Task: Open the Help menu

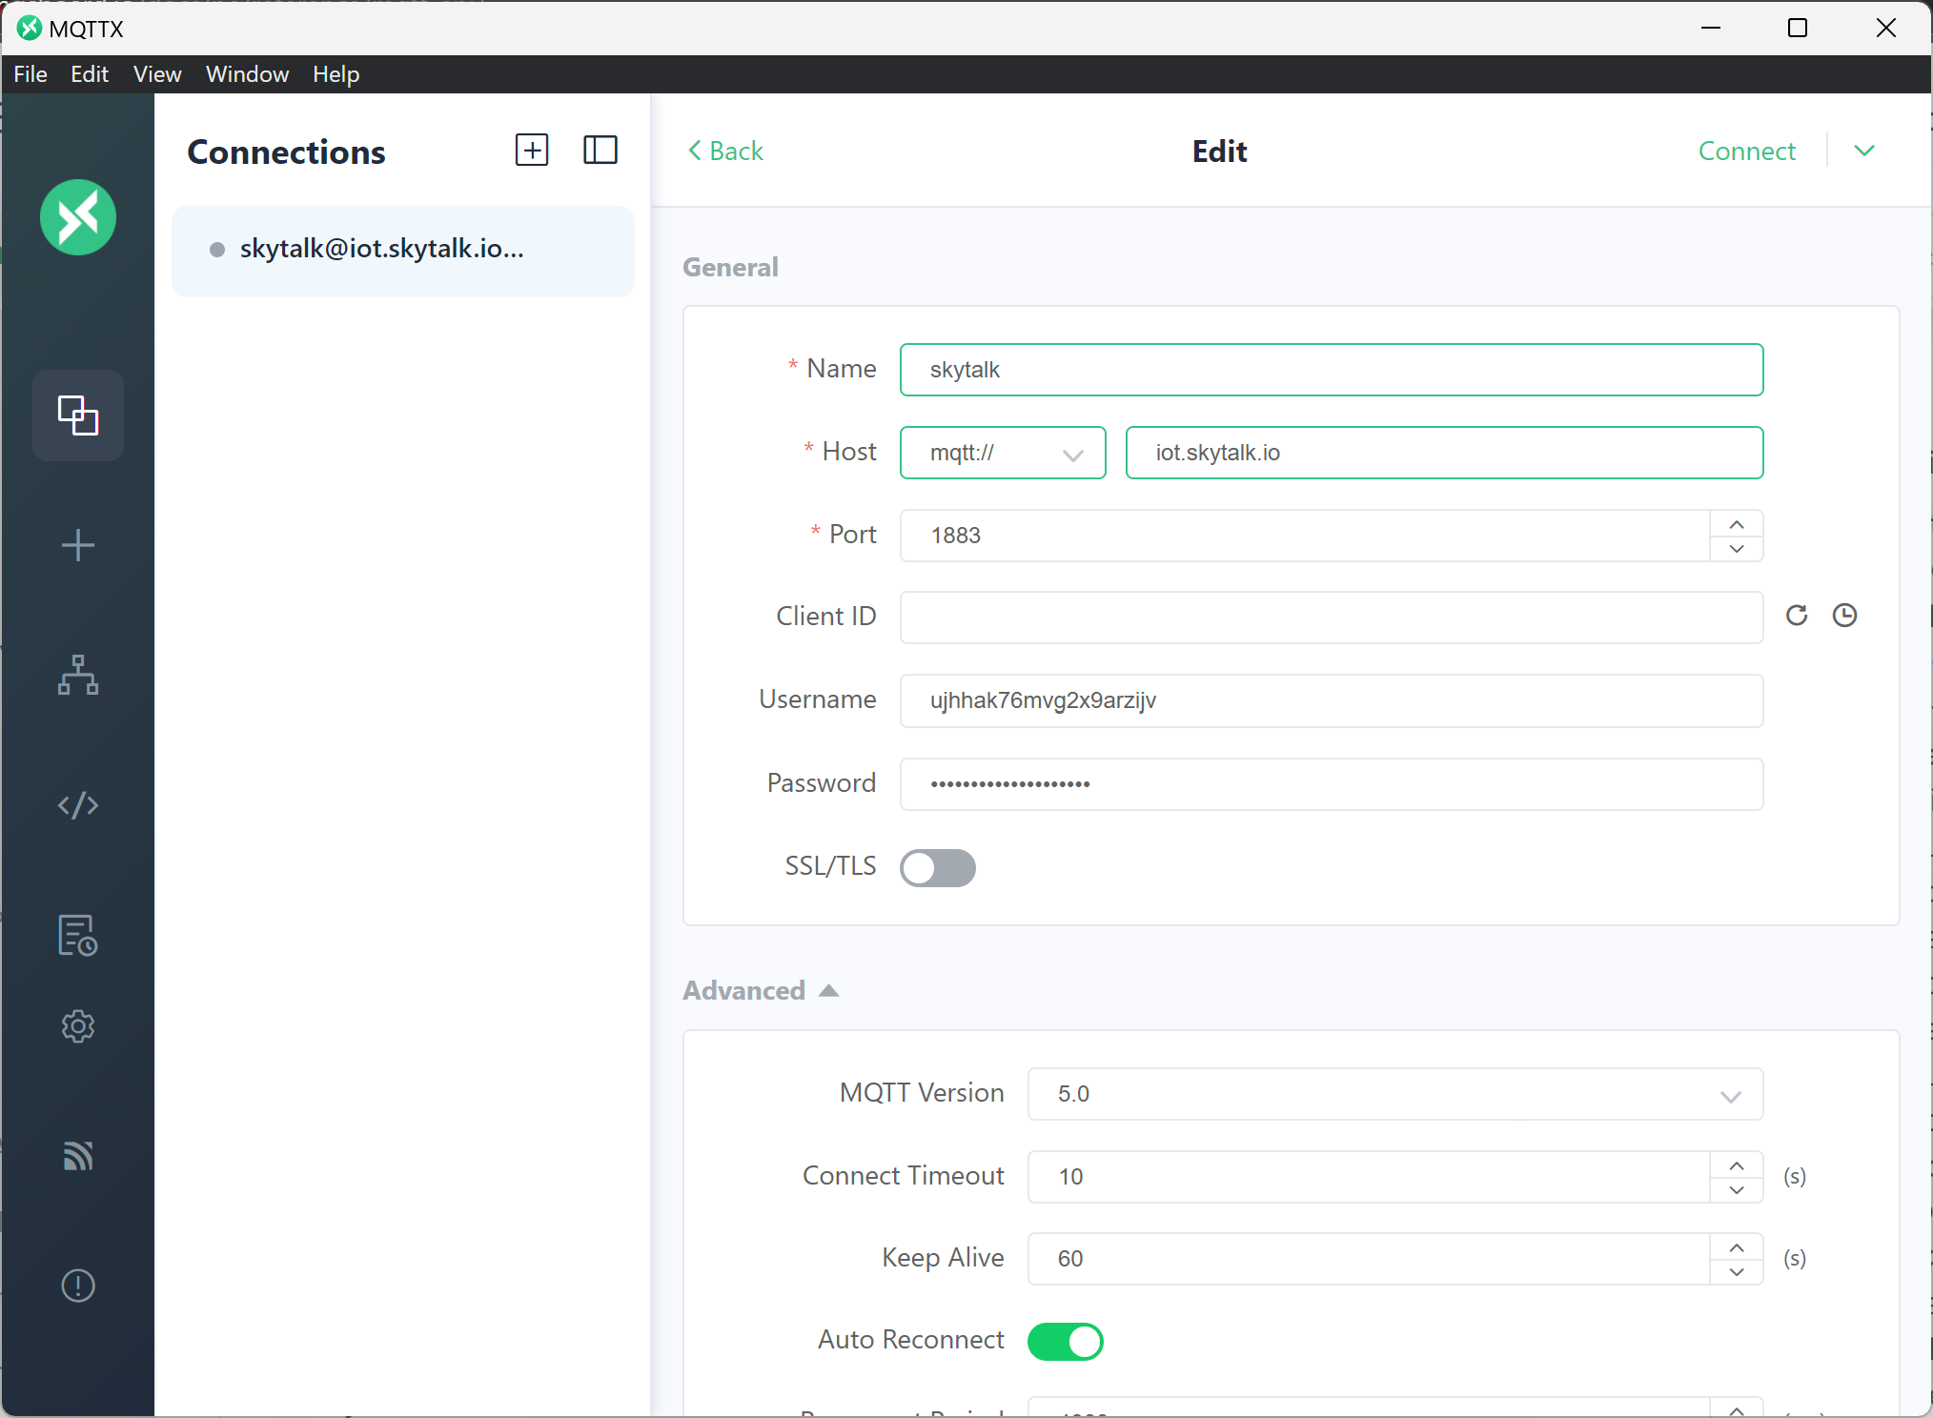Action: 336,73
